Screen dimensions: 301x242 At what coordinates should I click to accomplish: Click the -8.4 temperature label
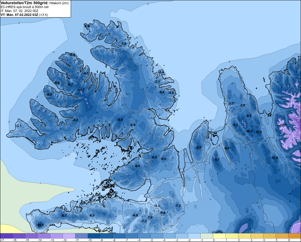tap(162, 92)
